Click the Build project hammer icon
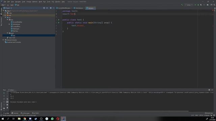The image size is (216, 121). [x=182, y=5]
